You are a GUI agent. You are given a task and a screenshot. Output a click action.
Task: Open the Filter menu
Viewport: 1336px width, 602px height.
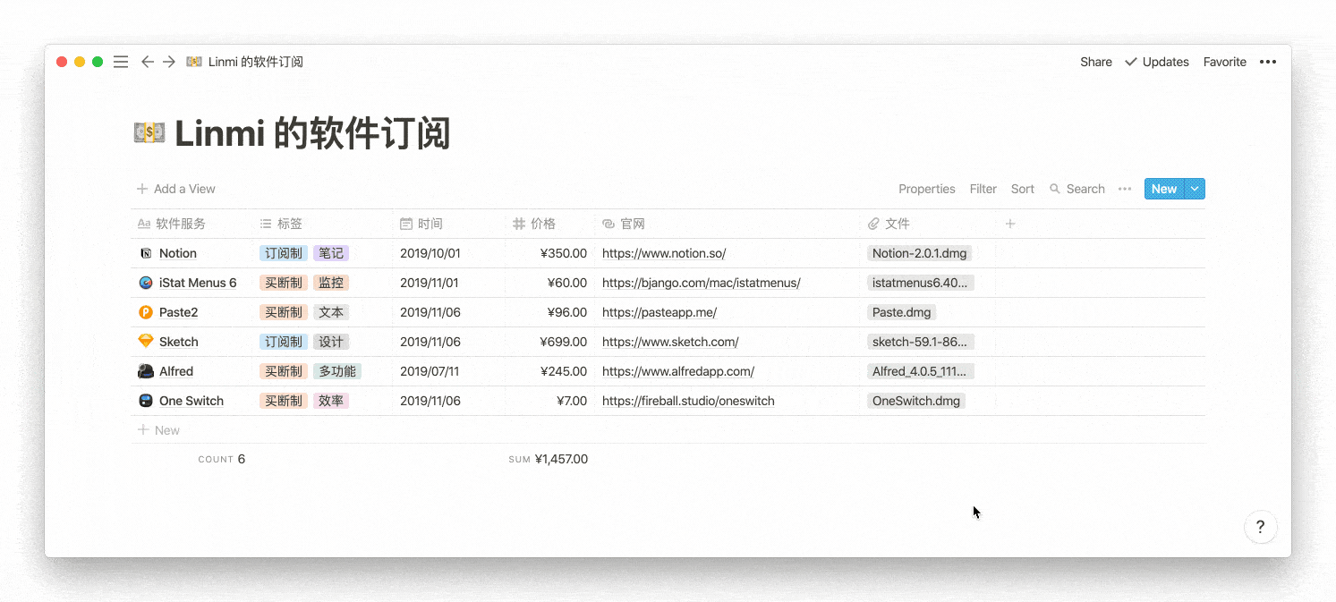coord(983,189)
